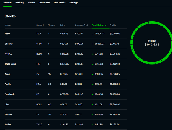Click Zscaler's up-arrow return icon

[x=93, y=114]
